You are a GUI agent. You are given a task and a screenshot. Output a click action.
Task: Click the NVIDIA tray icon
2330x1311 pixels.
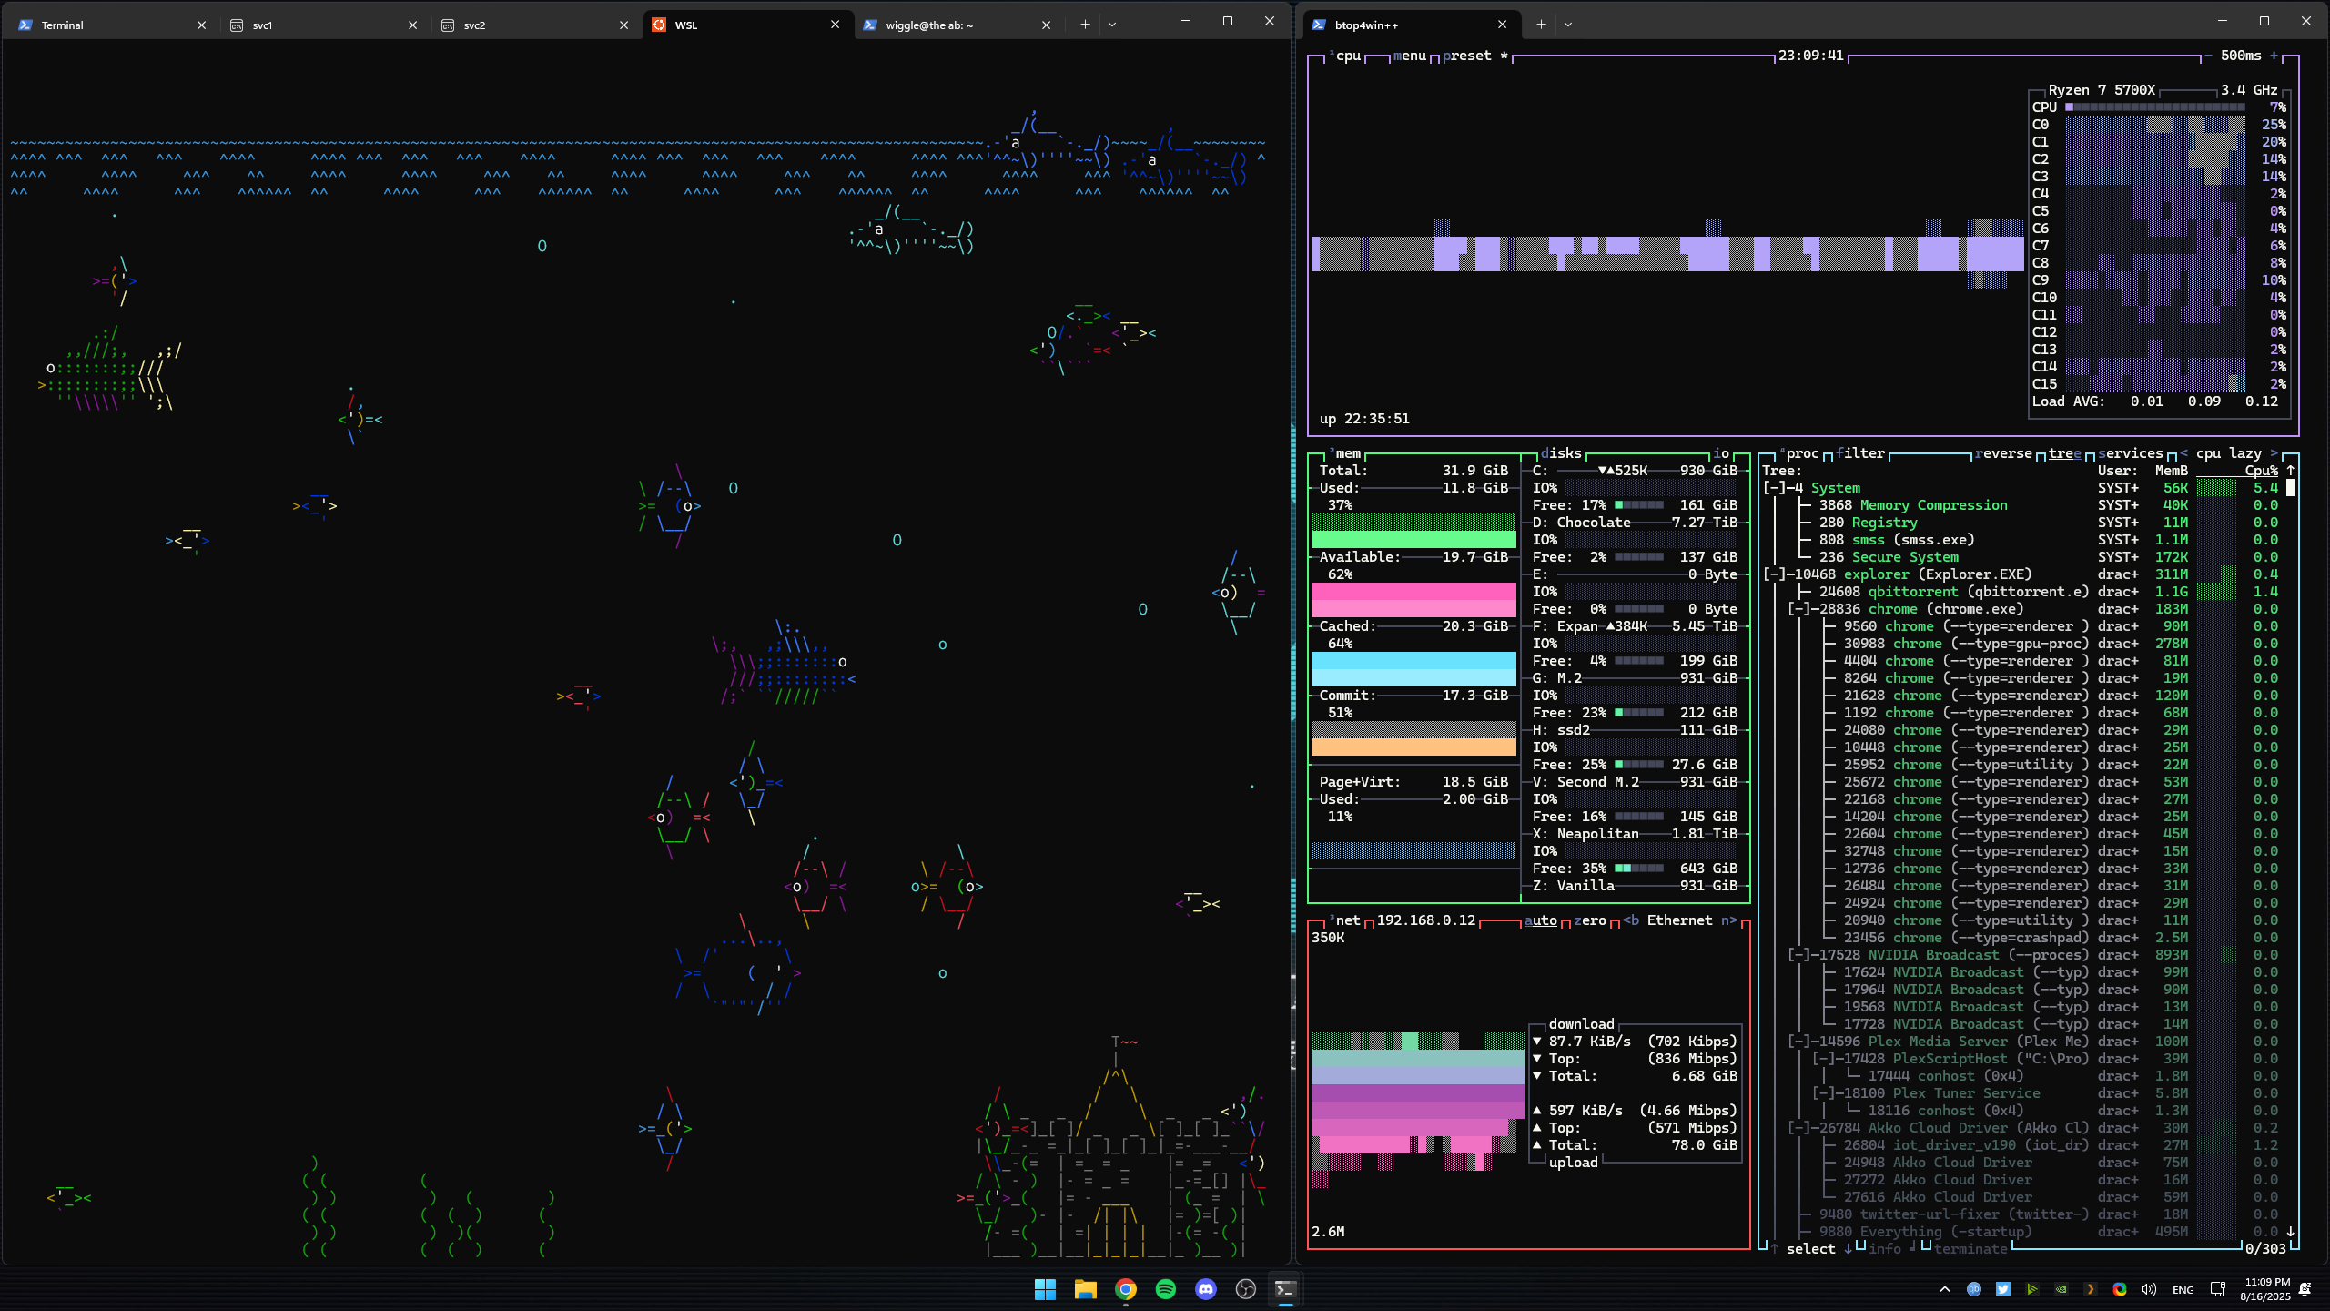[2061, 1289]
